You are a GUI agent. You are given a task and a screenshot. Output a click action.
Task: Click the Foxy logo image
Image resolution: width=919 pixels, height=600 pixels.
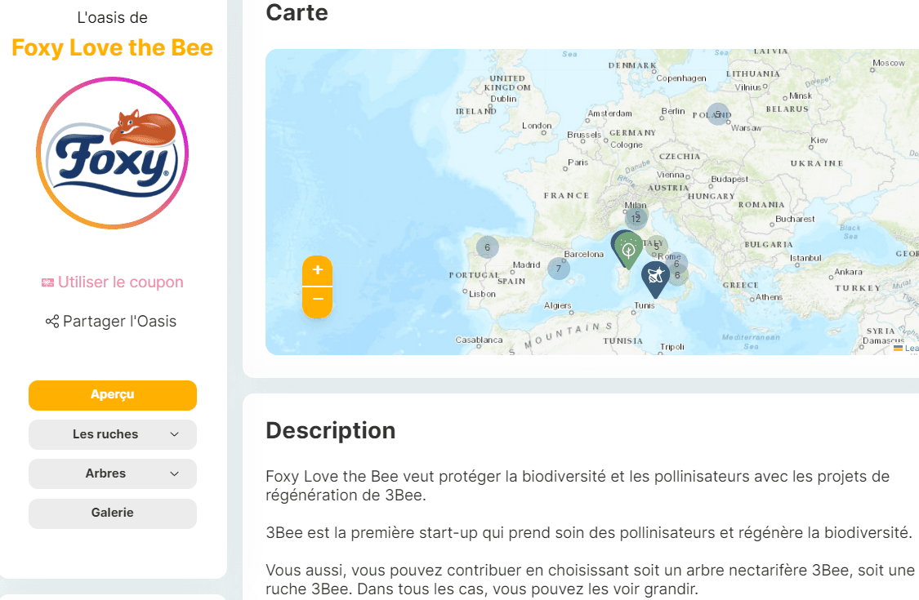pos(112,153)
